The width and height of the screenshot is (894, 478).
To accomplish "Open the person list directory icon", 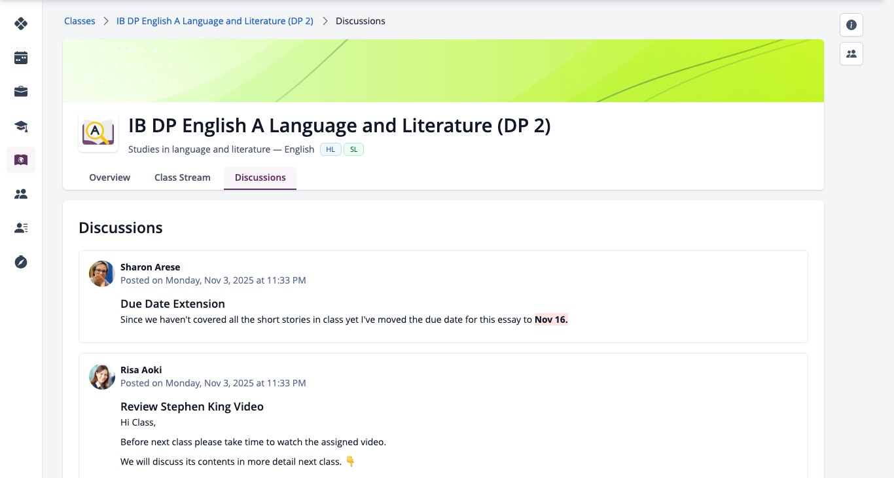I will point(21,228).
